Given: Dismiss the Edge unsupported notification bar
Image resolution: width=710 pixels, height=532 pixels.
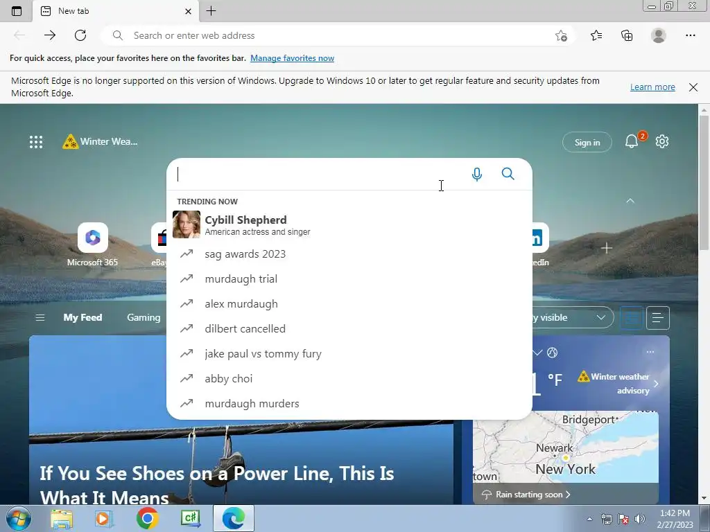Looking at the screenshot, I should 693,87.
